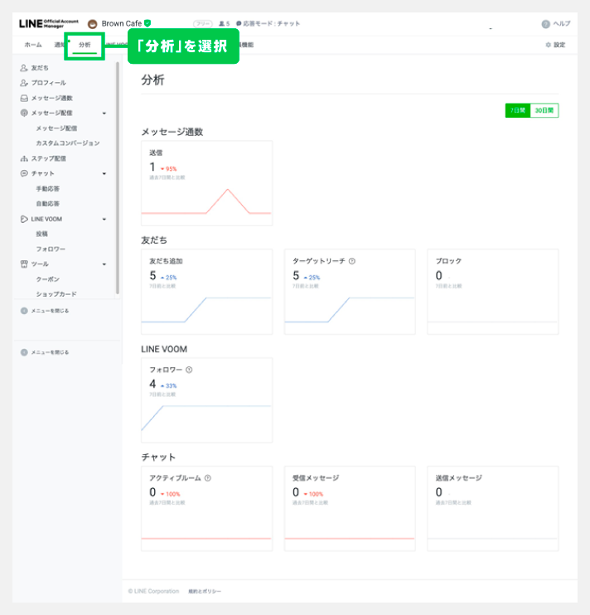Open メッセージ通数 in the sidebar
Screen dimensions: 590x615
pos(51,98)
